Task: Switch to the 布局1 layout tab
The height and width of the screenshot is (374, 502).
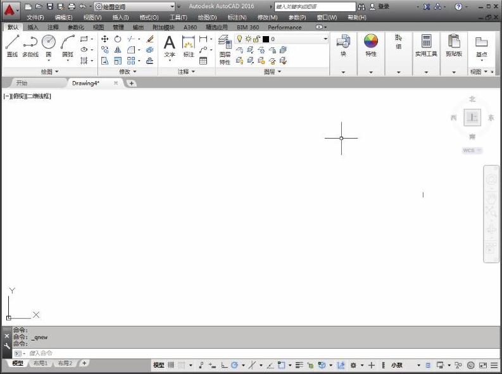Action: pos(41,364)
